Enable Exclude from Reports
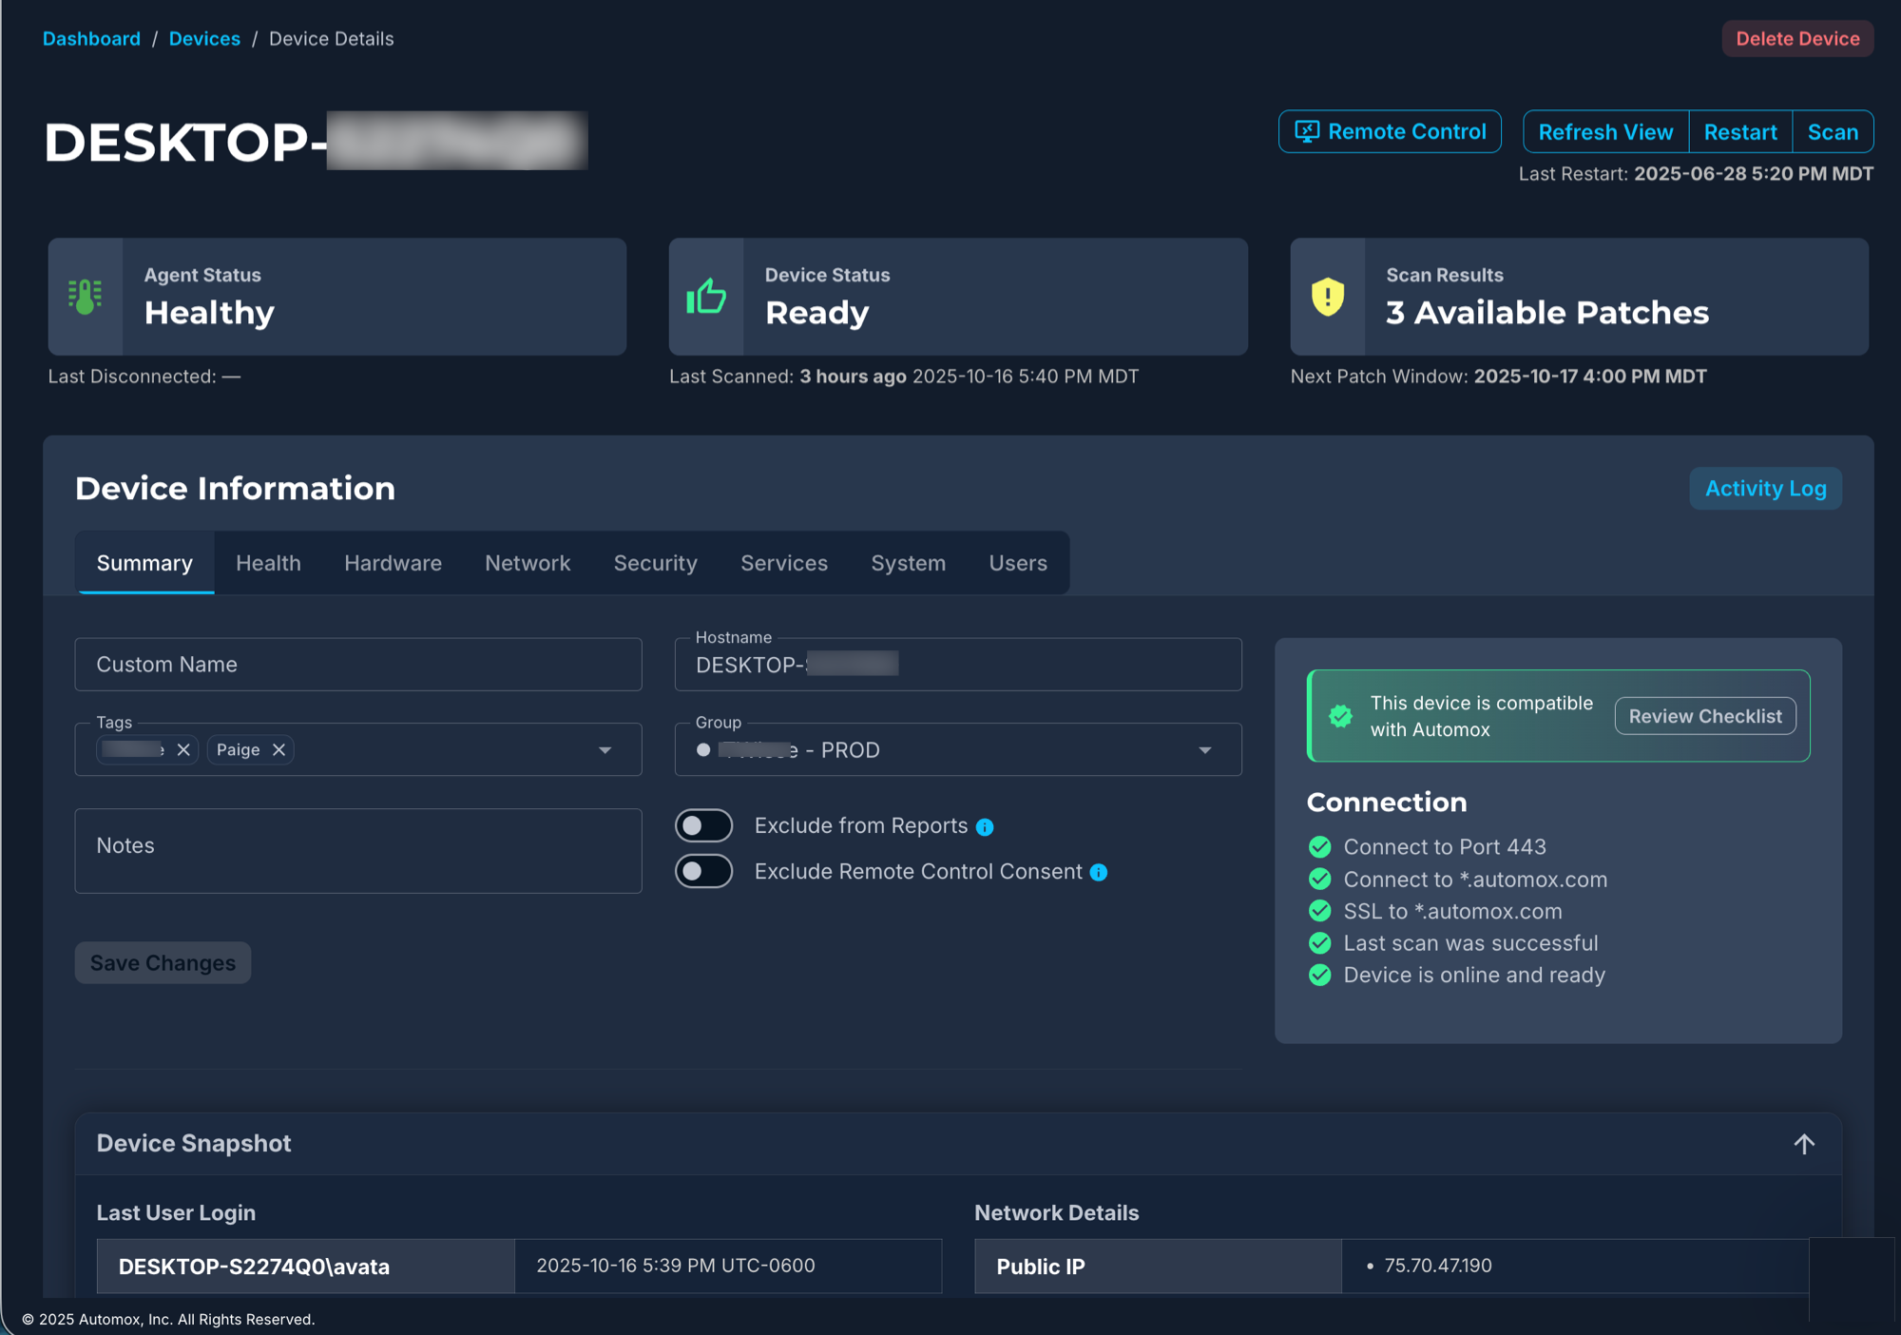This screenshot has height=1335, width=1901. tap(703, 825)
